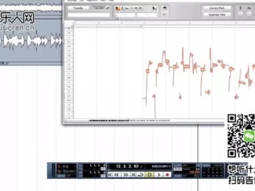Click the Correct Pitch button
The height and width of the screenshot is (191, 255).
tap(217, 8)
